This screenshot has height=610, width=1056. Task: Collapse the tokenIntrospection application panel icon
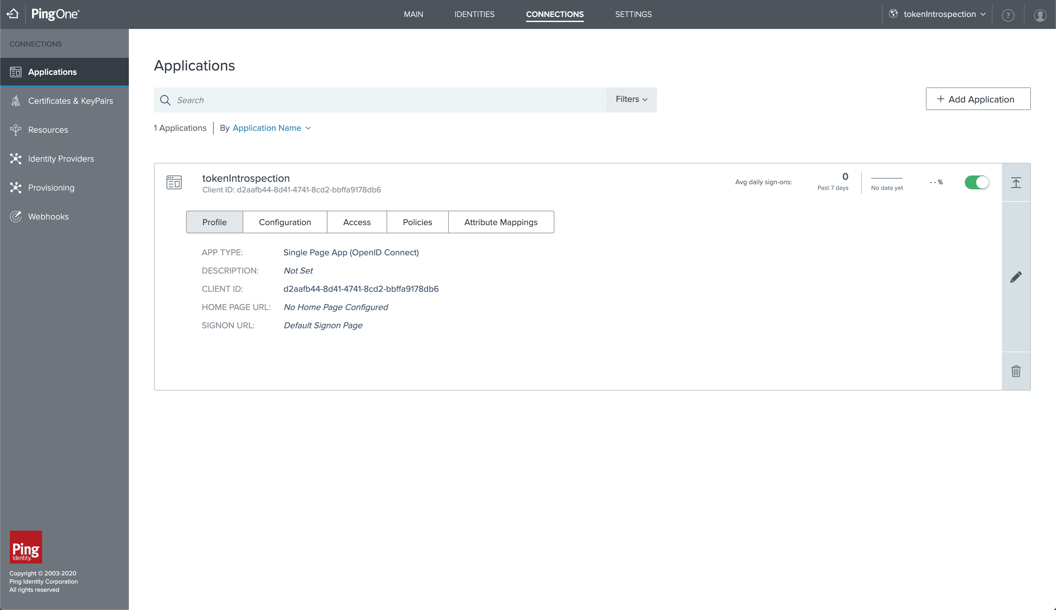1016,183
